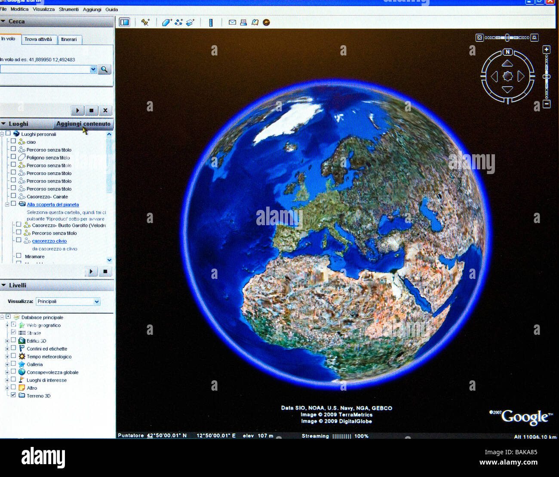Enable the 'Edifici 3D' layer checkbox
Screen dimensions: 559x477
pyautogui.click(x=13, y=340)
